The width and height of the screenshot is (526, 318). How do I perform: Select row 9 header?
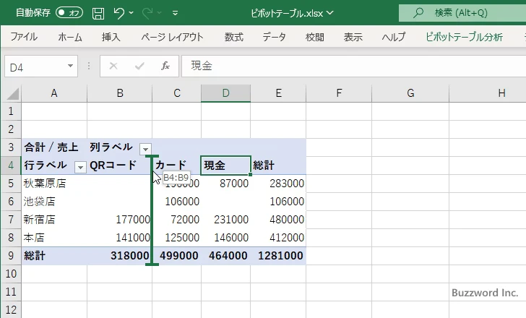tap(11, 256)
